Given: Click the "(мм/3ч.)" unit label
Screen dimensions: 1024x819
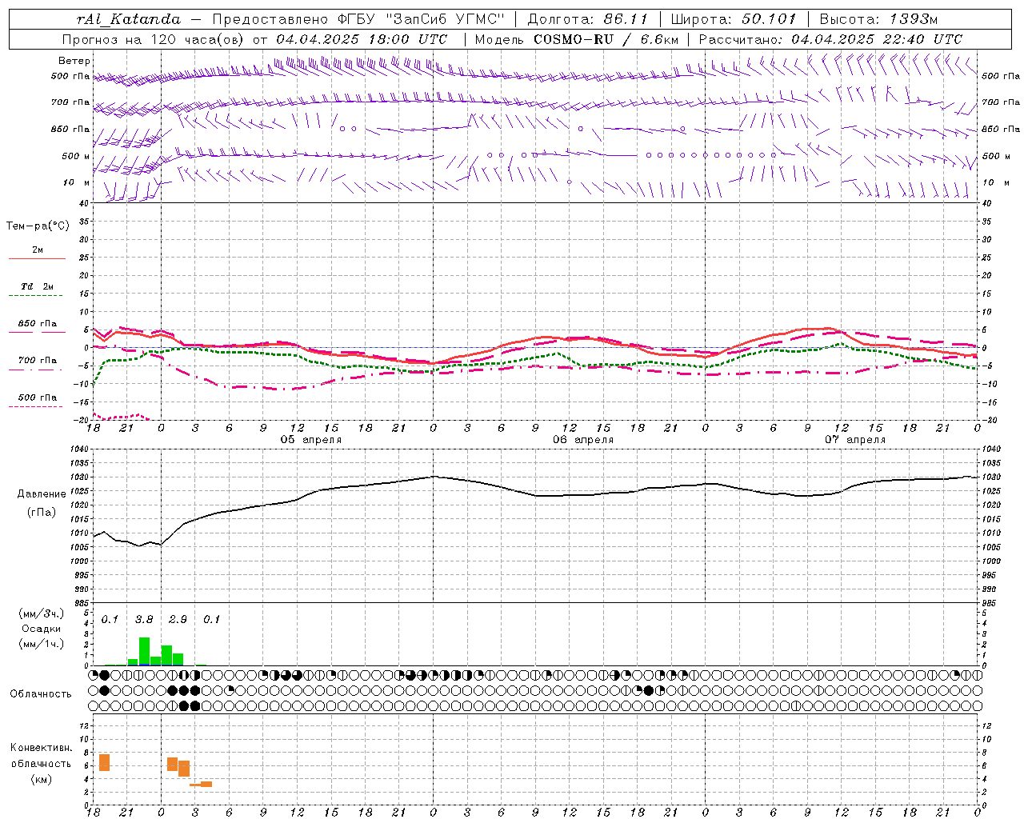Looking at the screenshot, I should tap(41, 614).
